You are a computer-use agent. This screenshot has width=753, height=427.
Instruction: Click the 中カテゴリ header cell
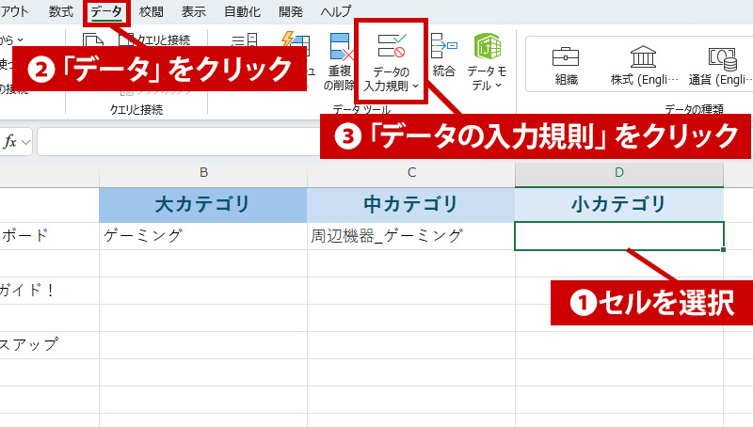411,205
